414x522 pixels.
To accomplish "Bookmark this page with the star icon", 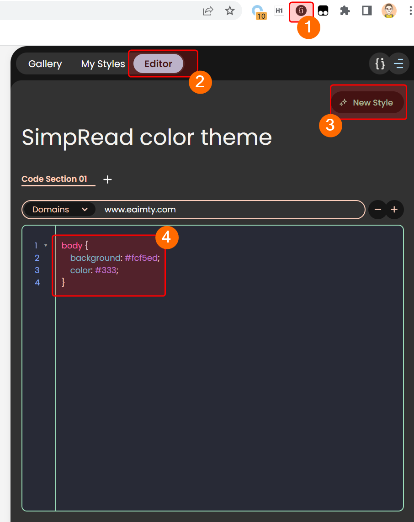I will click(230, 11).
